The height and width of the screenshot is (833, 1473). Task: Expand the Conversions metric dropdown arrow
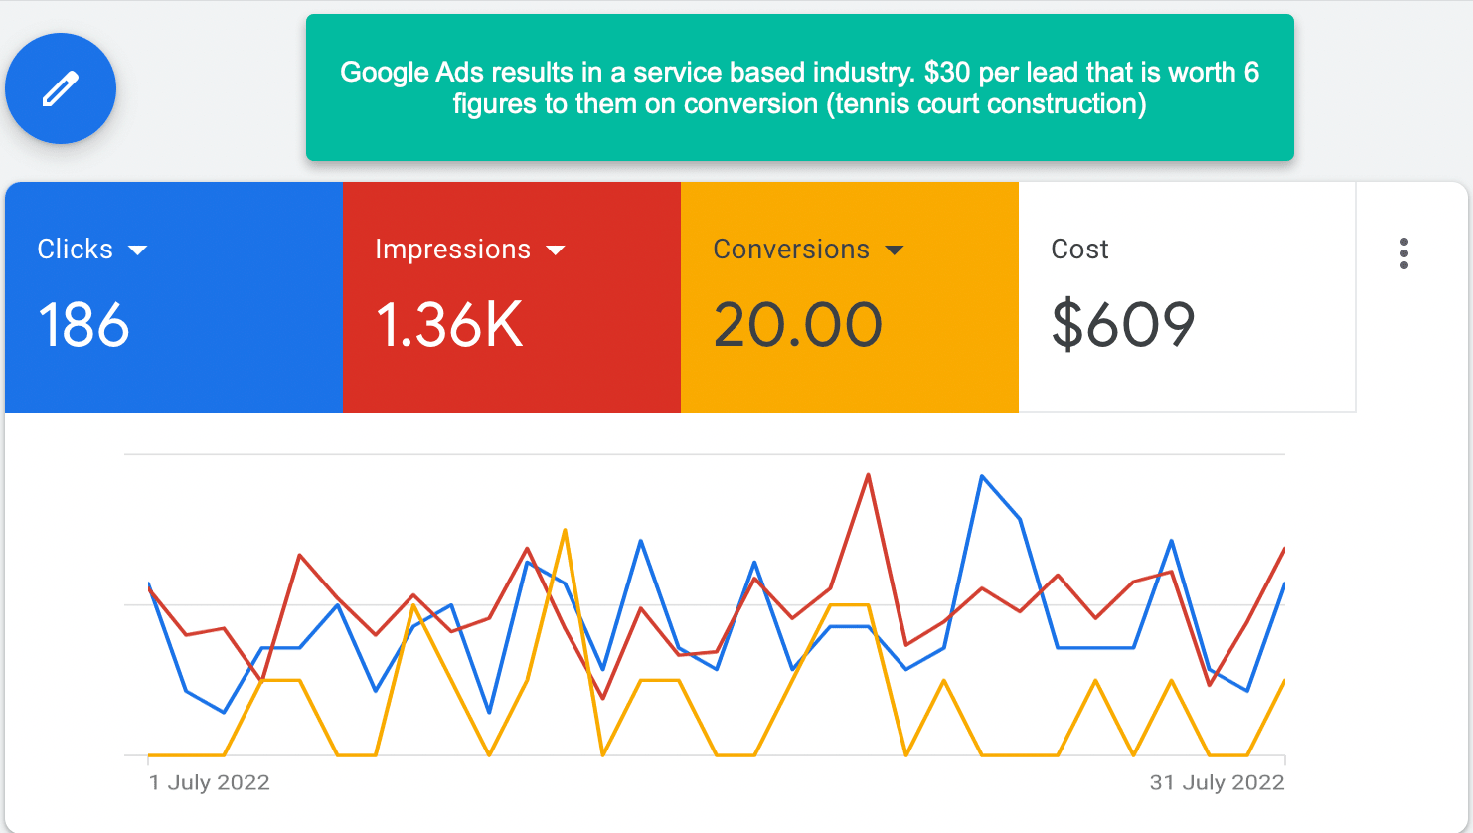pyautogui.click(x=895, y=250)
